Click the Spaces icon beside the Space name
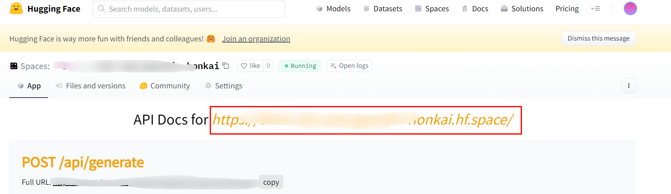Viewport: 671px width, 194px height. [x=14, y=66]
